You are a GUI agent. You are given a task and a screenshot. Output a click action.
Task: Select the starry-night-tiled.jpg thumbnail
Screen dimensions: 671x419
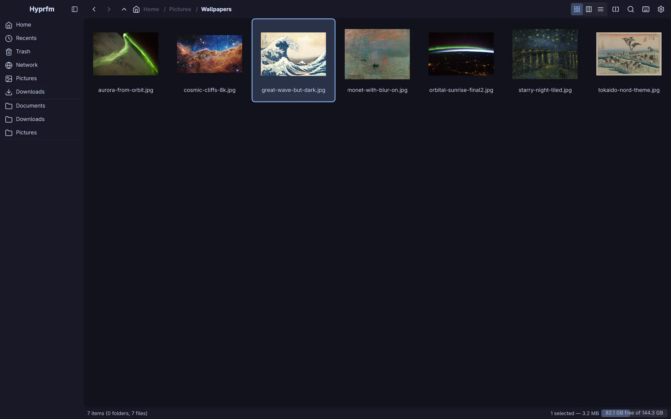(545, 54)
